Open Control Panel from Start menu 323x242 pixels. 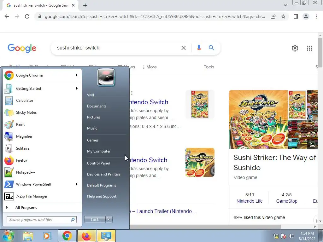point(98,163)
